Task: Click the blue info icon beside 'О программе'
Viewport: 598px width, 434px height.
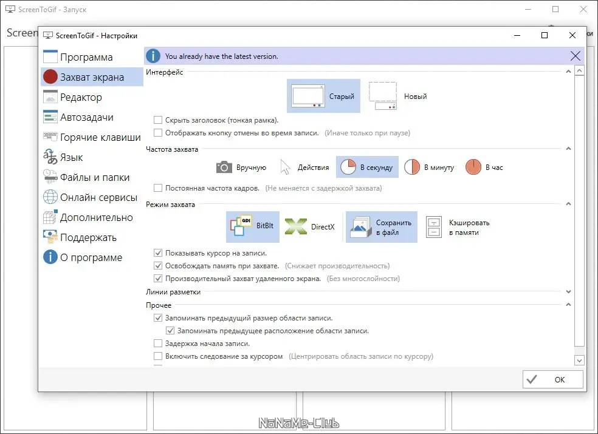Action: 50,257
